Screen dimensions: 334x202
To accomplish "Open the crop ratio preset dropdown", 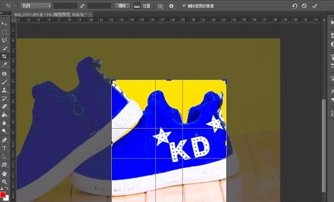I will coord(36,6).
